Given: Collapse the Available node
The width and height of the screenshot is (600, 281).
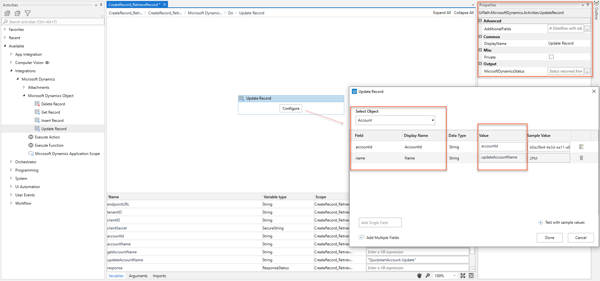Looking at the screenshot, I should [x=5, y=46].
